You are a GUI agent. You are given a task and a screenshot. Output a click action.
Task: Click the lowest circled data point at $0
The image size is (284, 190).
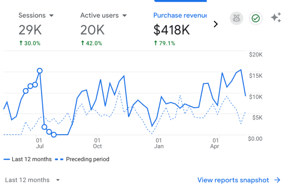[x=54, y=135]
